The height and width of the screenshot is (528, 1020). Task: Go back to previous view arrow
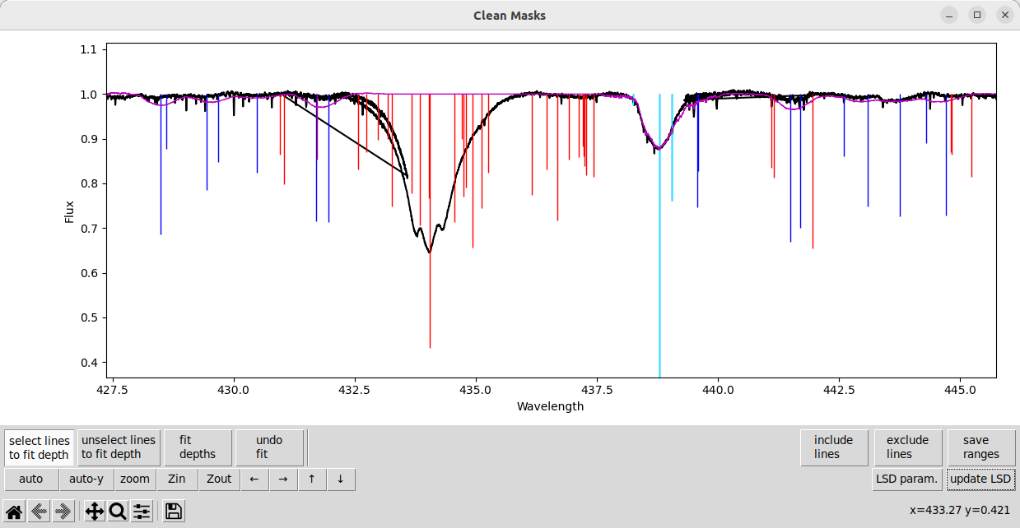pos(39,512)
